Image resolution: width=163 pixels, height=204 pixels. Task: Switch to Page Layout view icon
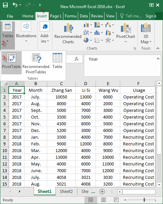pos(104,200)
